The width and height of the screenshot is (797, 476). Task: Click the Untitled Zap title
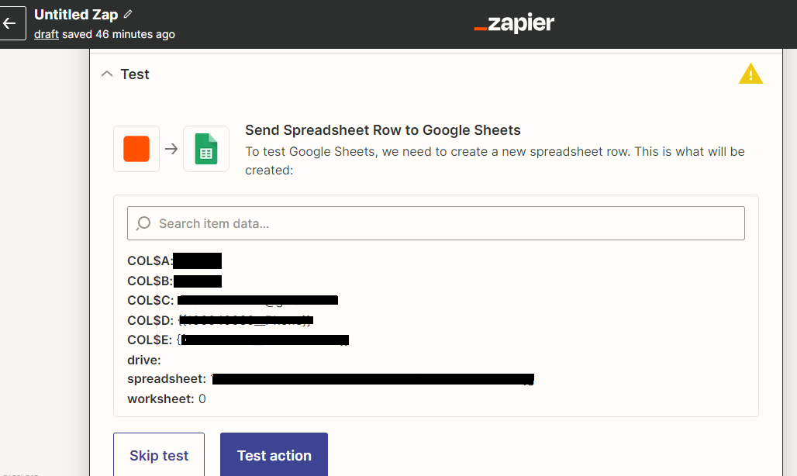coord(76,15)
